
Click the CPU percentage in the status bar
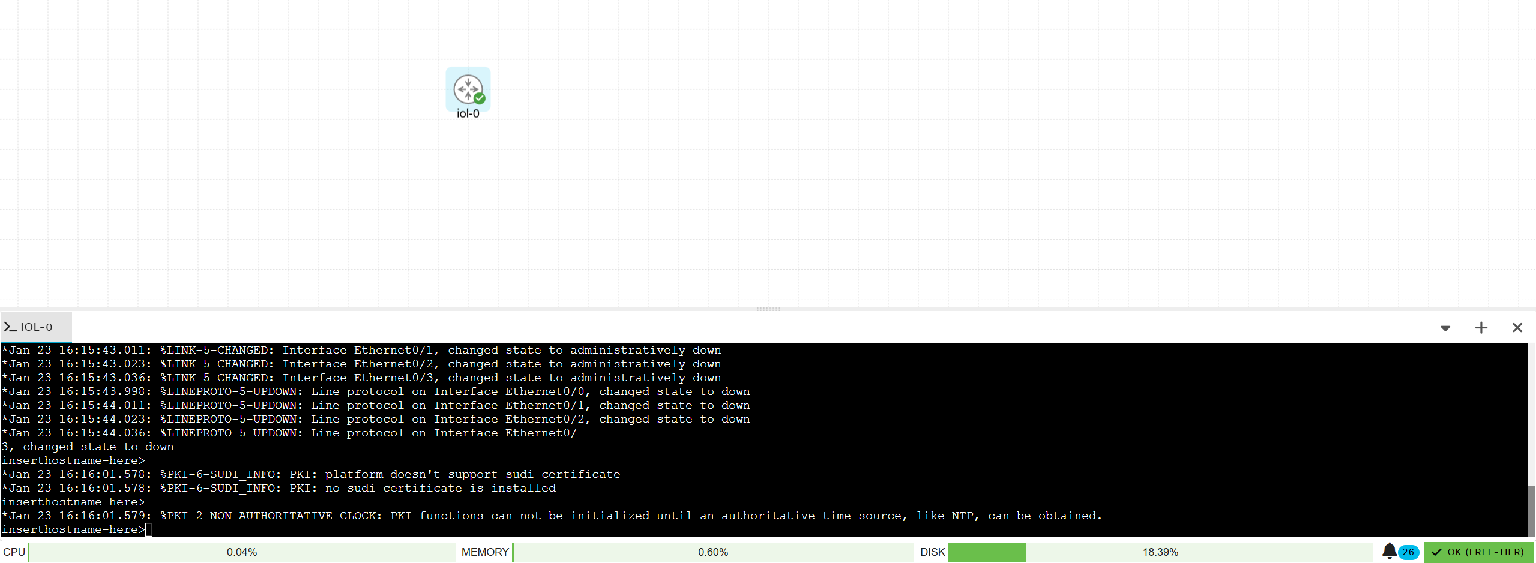(241, 552)
